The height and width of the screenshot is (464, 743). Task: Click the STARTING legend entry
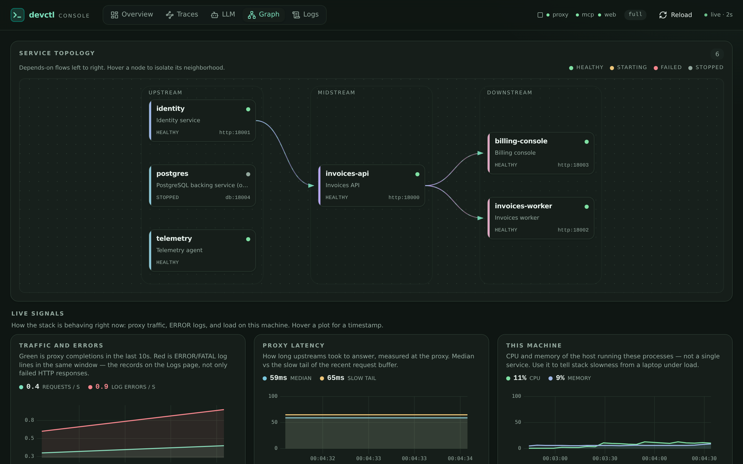(x=628, y=68)
